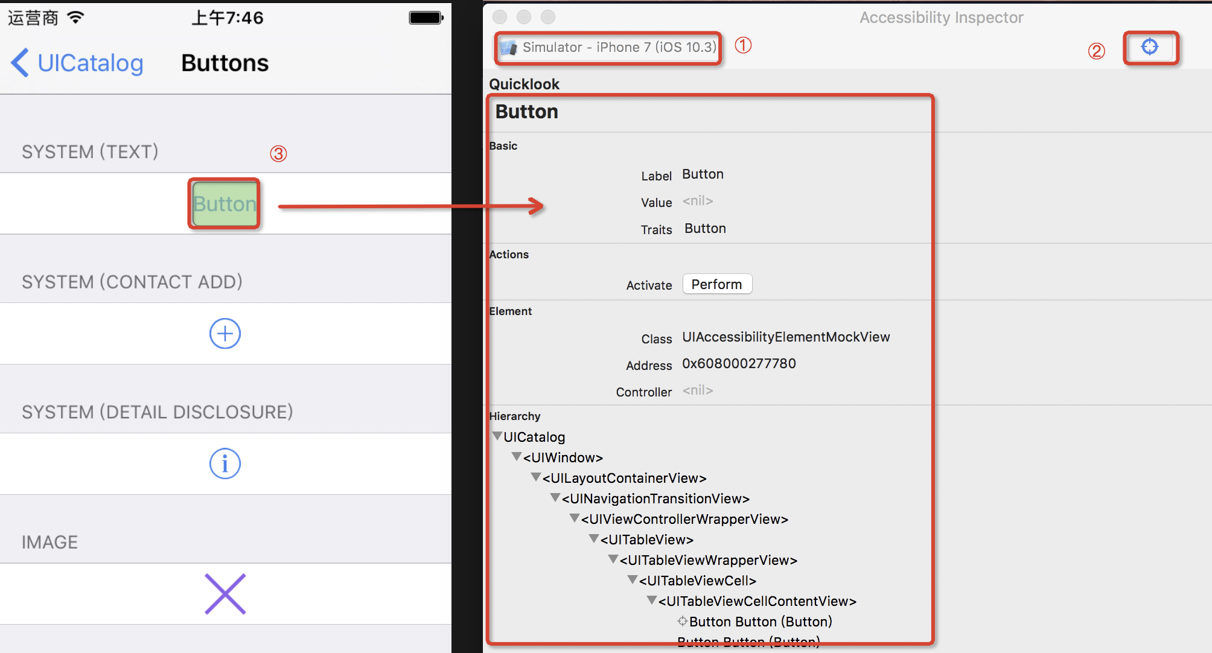Open the Simulator - iPhone 7 target dropdown
1212x653 pixels.
click(619, 47)
